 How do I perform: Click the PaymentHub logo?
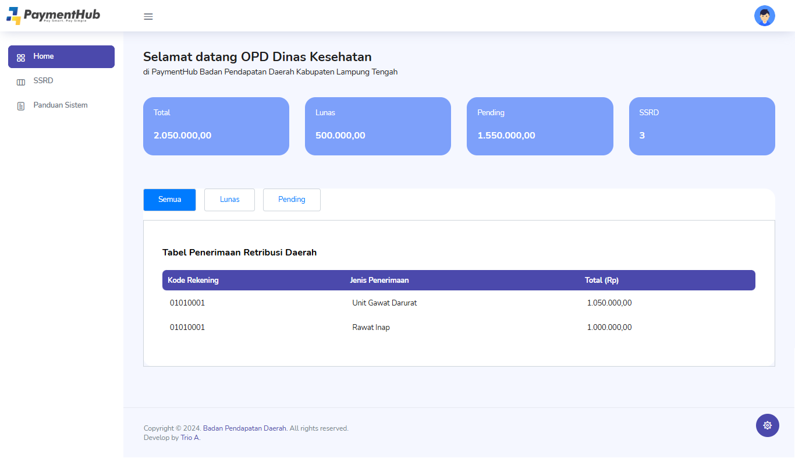[53, 15]
